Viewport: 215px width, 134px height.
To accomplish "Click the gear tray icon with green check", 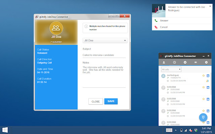I will [x=196, y=130].
